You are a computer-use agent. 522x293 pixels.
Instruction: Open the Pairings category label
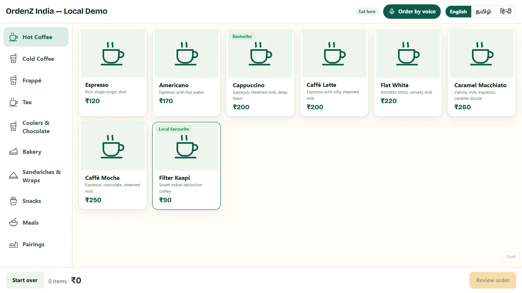point(33,244)
